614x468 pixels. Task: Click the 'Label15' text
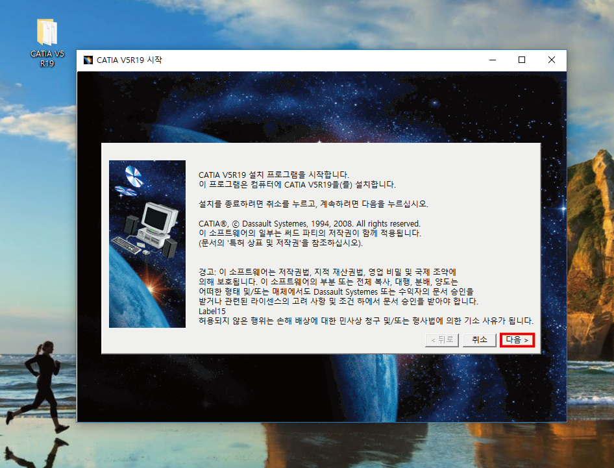212,312
